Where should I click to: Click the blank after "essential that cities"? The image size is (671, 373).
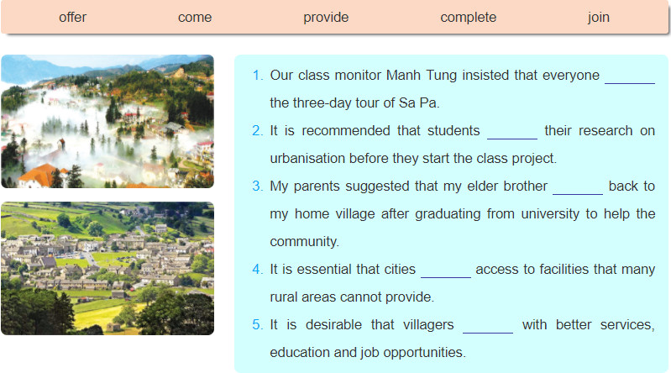point(445,271)
